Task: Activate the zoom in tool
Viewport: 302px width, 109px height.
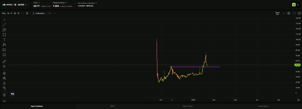Action: pyautogui.click(x=4, y=66)
